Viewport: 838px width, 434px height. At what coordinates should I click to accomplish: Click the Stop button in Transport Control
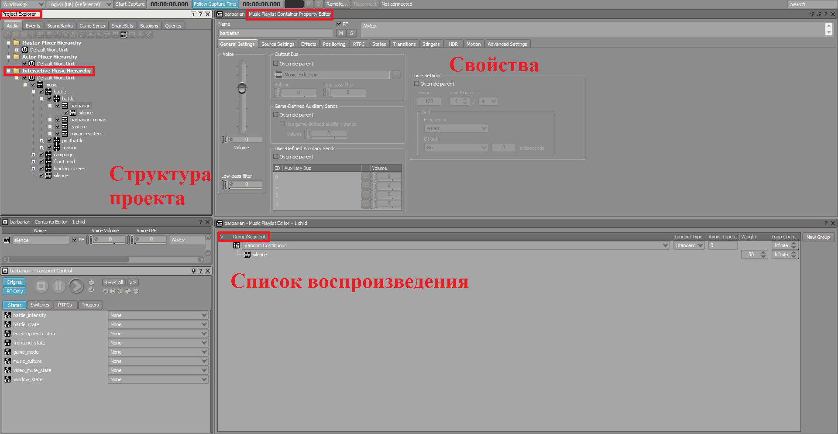click(x=41, y=286)
